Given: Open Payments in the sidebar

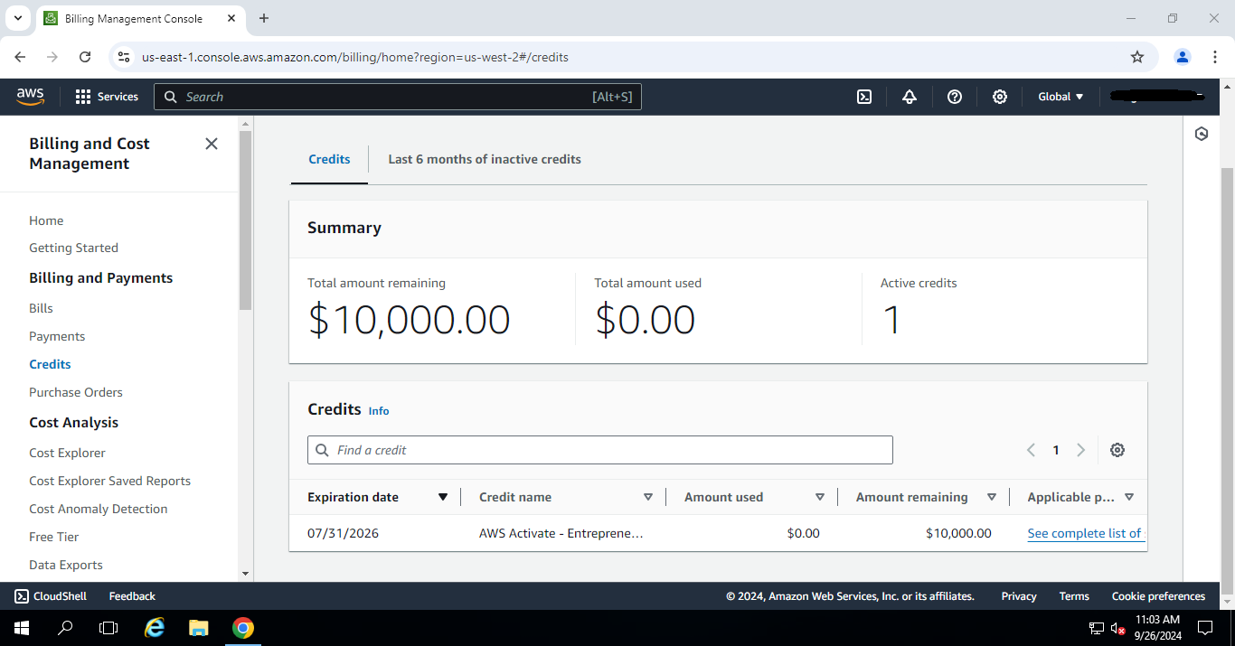Looking at the screenshot, I should click(57, 336).
